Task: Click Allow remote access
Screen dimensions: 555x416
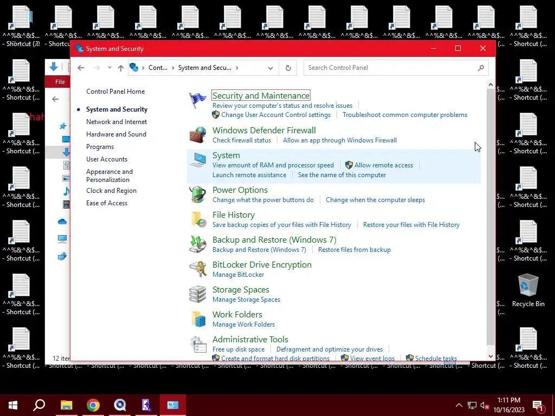Action: (x=384, y=165)
